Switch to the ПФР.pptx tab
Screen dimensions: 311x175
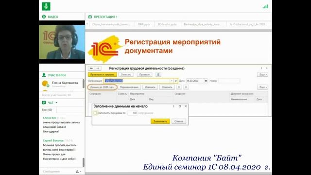tap(144, 24)
